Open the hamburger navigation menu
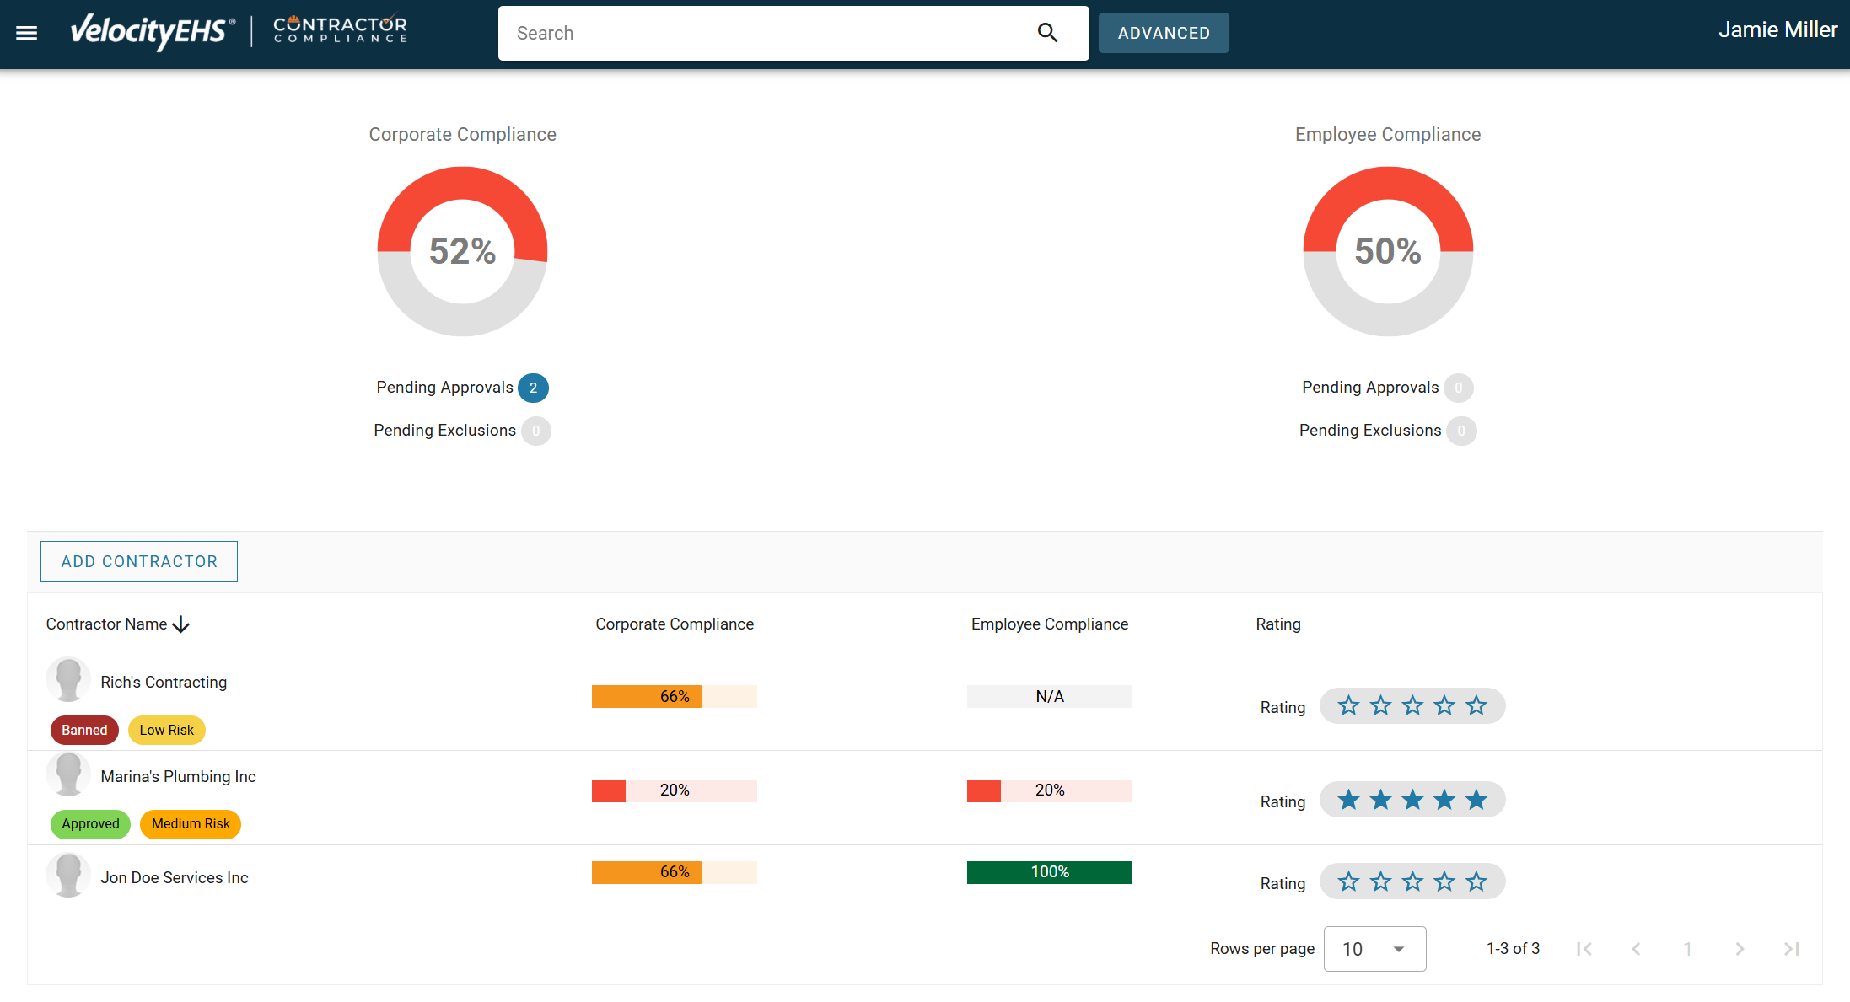Viewport: 1850px width, 1002px height. pyautogui.click(x=26, y=33)
